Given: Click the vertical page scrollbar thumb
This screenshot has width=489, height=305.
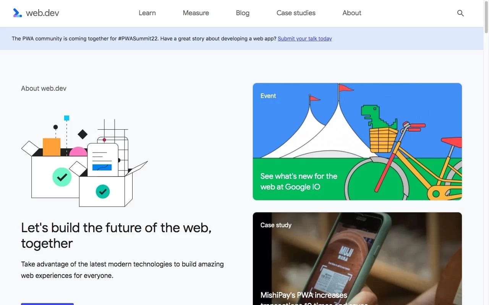Looking at the screenshot, I should [x=486, y=17].
